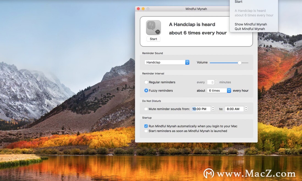Screen dimensions: 302x181
Task: Select the Regular reminders radio button
Action: pos(146,82)
